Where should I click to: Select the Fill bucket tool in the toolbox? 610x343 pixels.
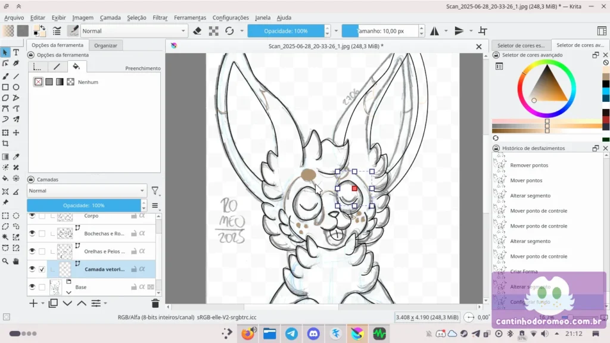click(x=5, y=179)
